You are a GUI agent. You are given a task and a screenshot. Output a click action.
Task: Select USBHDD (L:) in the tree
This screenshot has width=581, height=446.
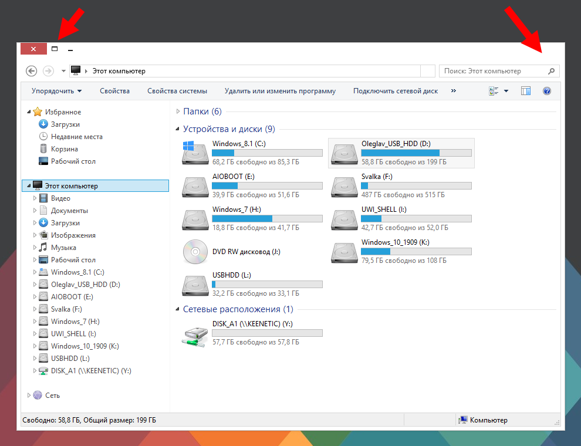point(70,358)
